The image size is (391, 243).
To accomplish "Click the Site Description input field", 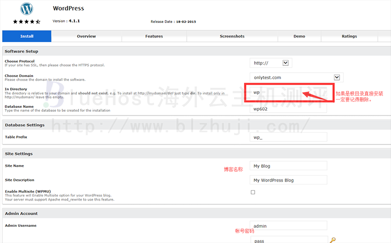I will pyautogui.click(x=288, y=180).
